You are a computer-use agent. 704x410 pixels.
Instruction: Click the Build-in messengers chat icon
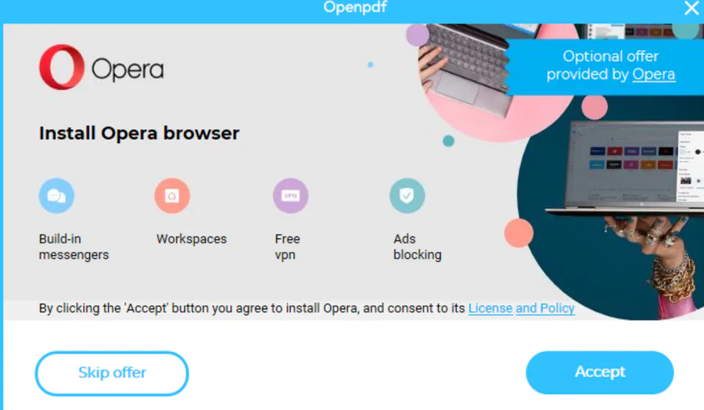click(56, 196)
